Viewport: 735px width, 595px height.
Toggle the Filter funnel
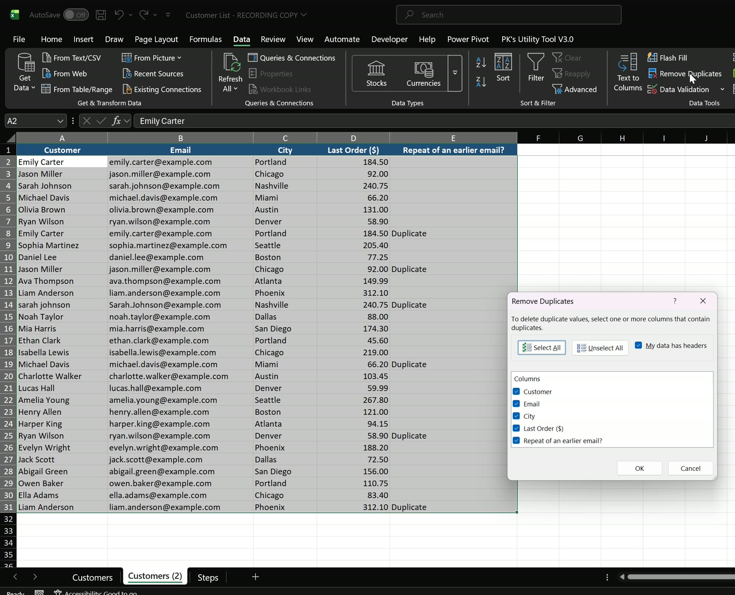[536, 68]
